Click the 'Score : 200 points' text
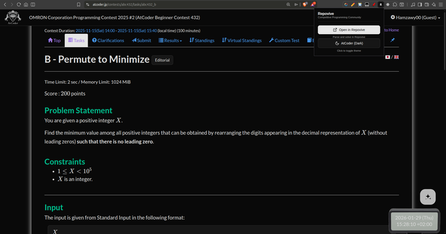The image size is (446, 234). click(x=65, y=94)
